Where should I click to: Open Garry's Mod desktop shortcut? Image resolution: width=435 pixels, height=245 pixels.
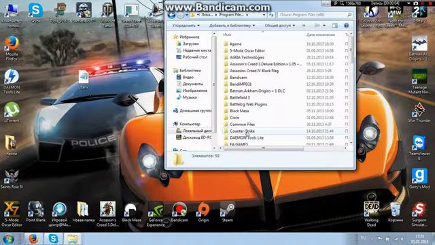pos(419,178)
